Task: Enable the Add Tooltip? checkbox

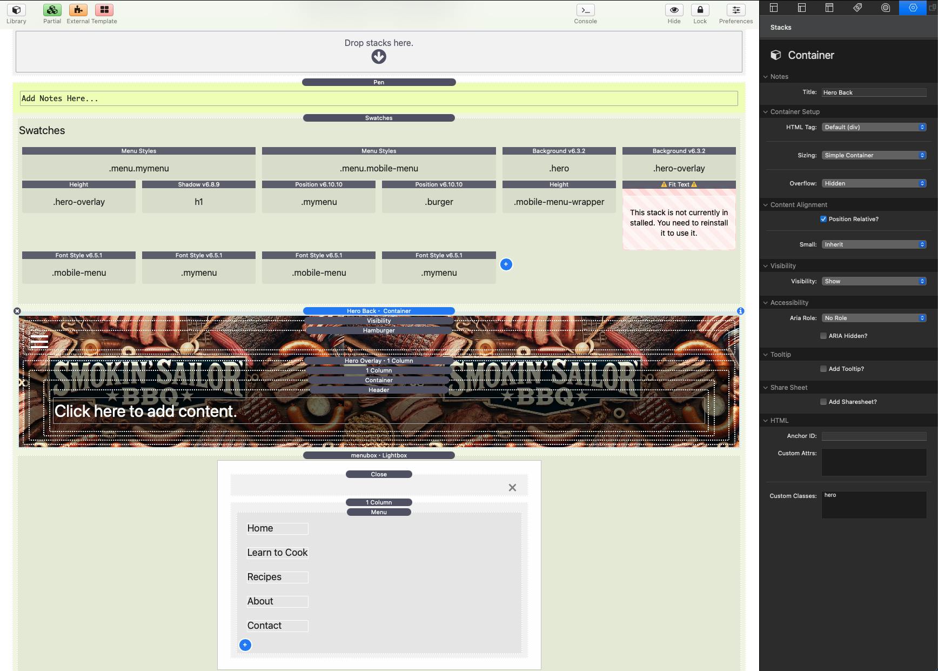Action: pyautogui.click(x=823, y=369)
